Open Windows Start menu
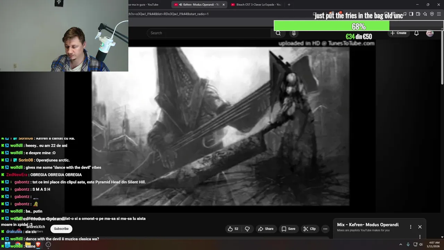444x250 pixels. coord(7,245)
